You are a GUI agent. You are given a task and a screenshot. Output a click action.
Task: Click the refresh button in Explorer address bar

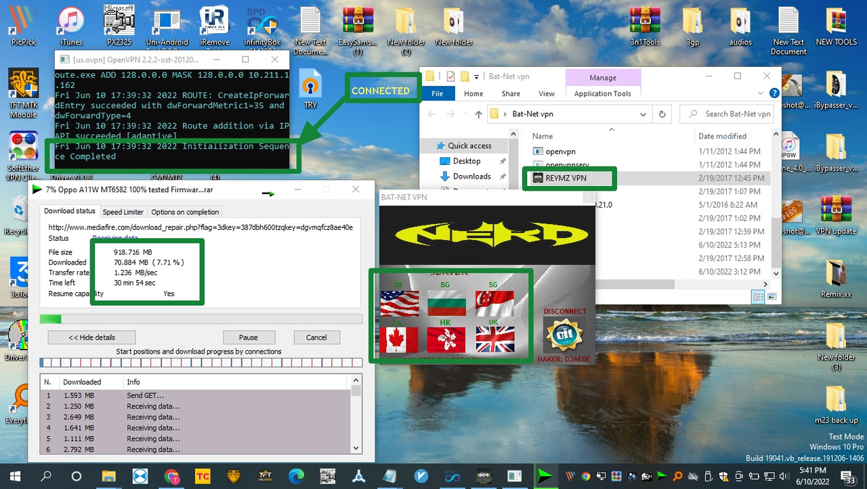pos(662,114)
